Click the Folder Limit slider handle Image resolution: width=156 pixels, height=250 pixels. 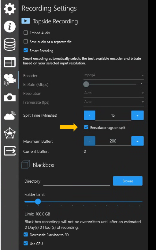click(38, 202)
